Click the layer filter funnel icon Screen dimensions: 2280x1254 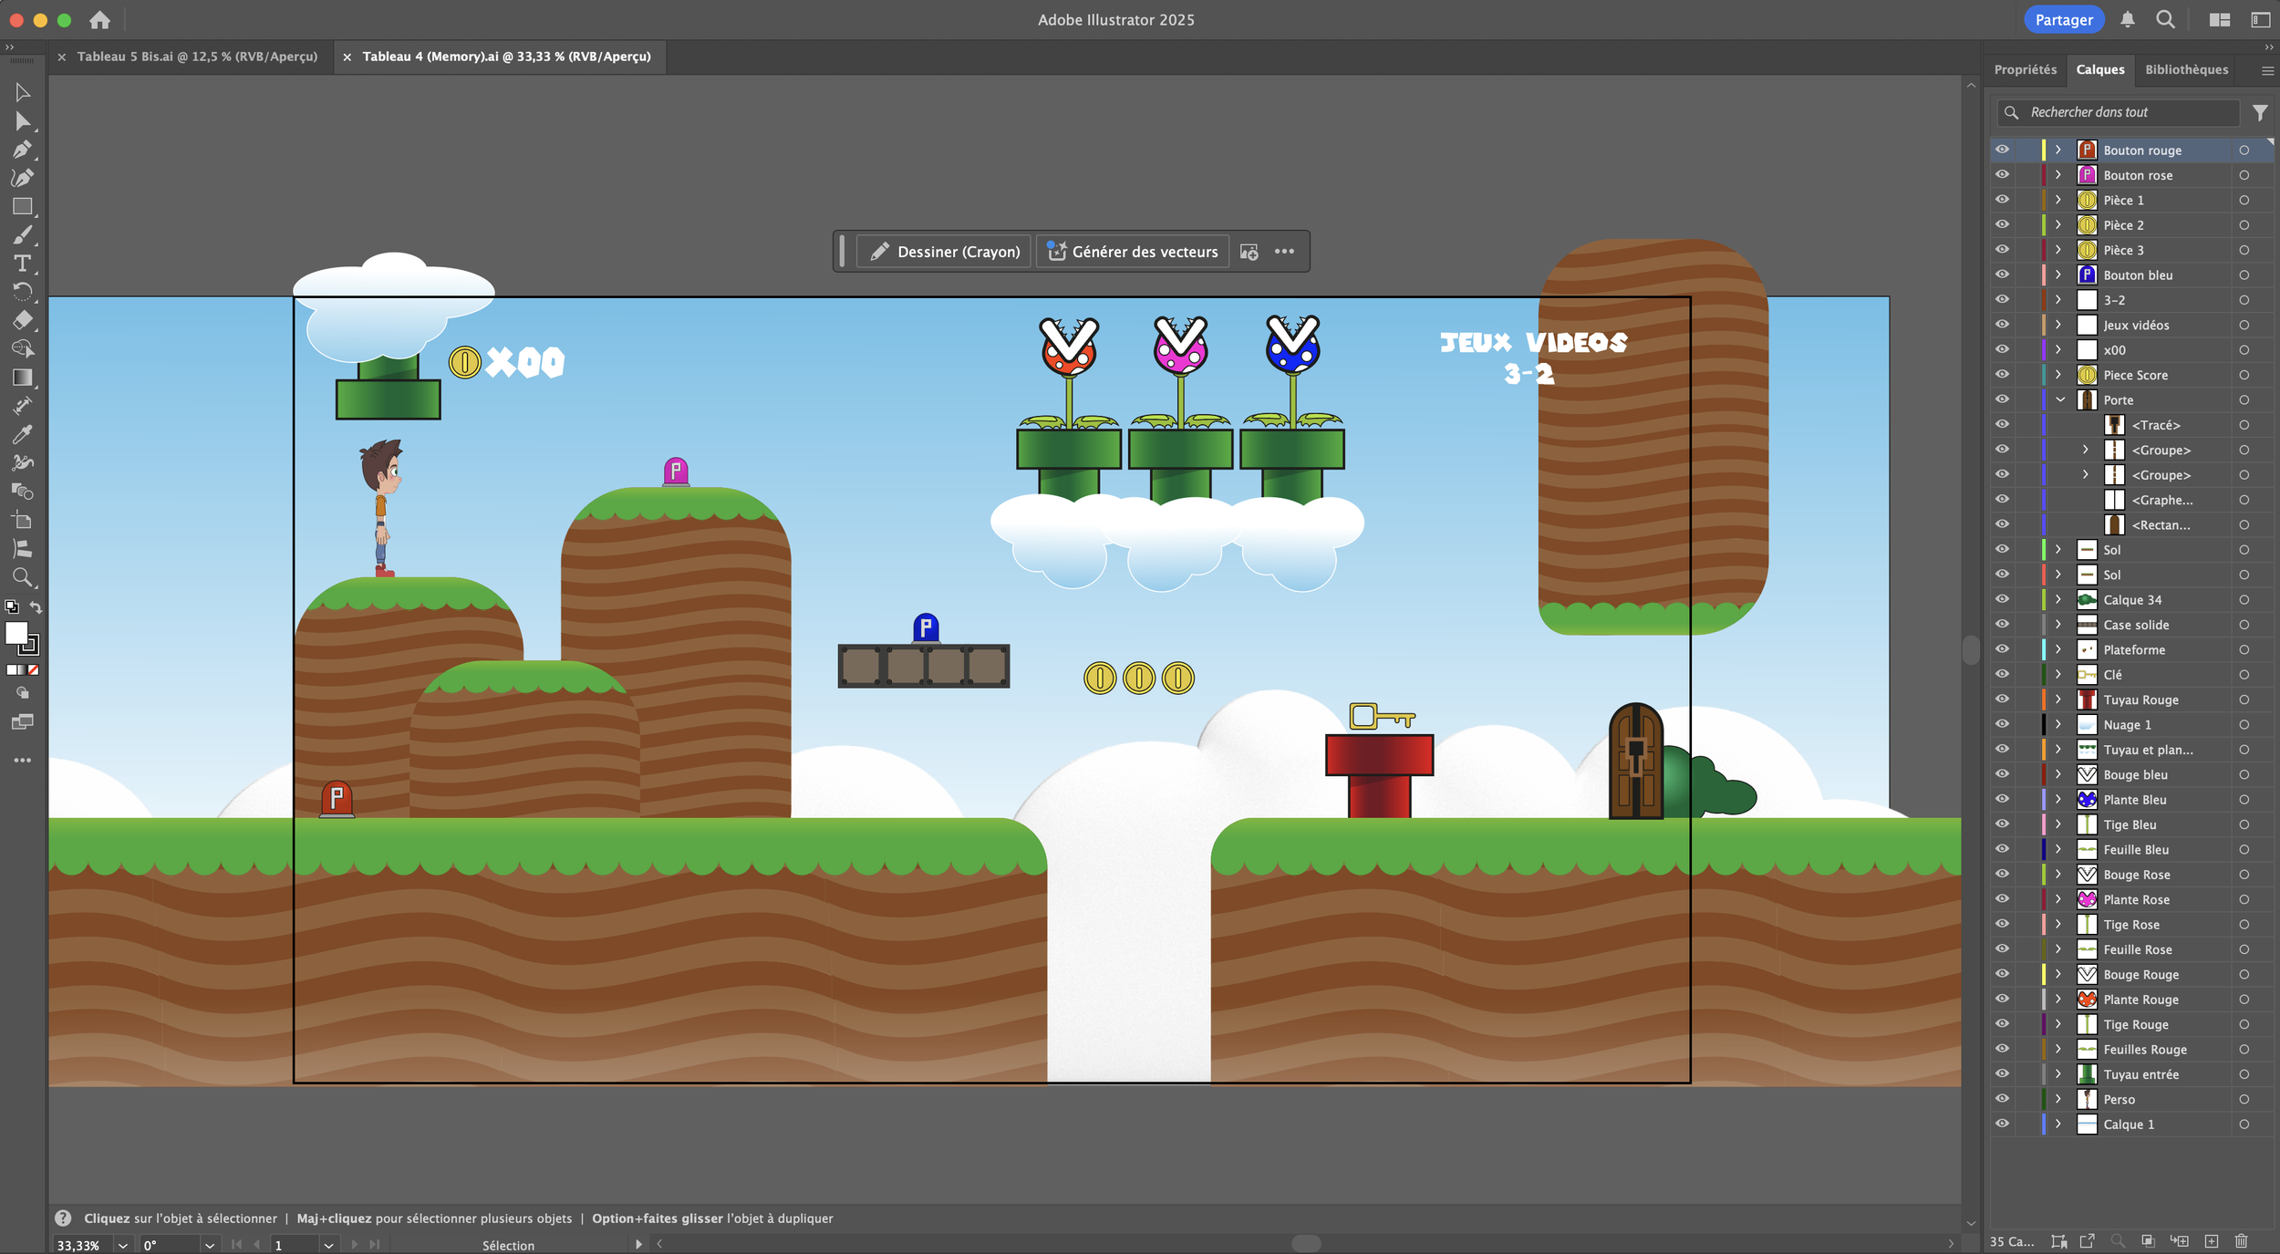[2259, 112]
